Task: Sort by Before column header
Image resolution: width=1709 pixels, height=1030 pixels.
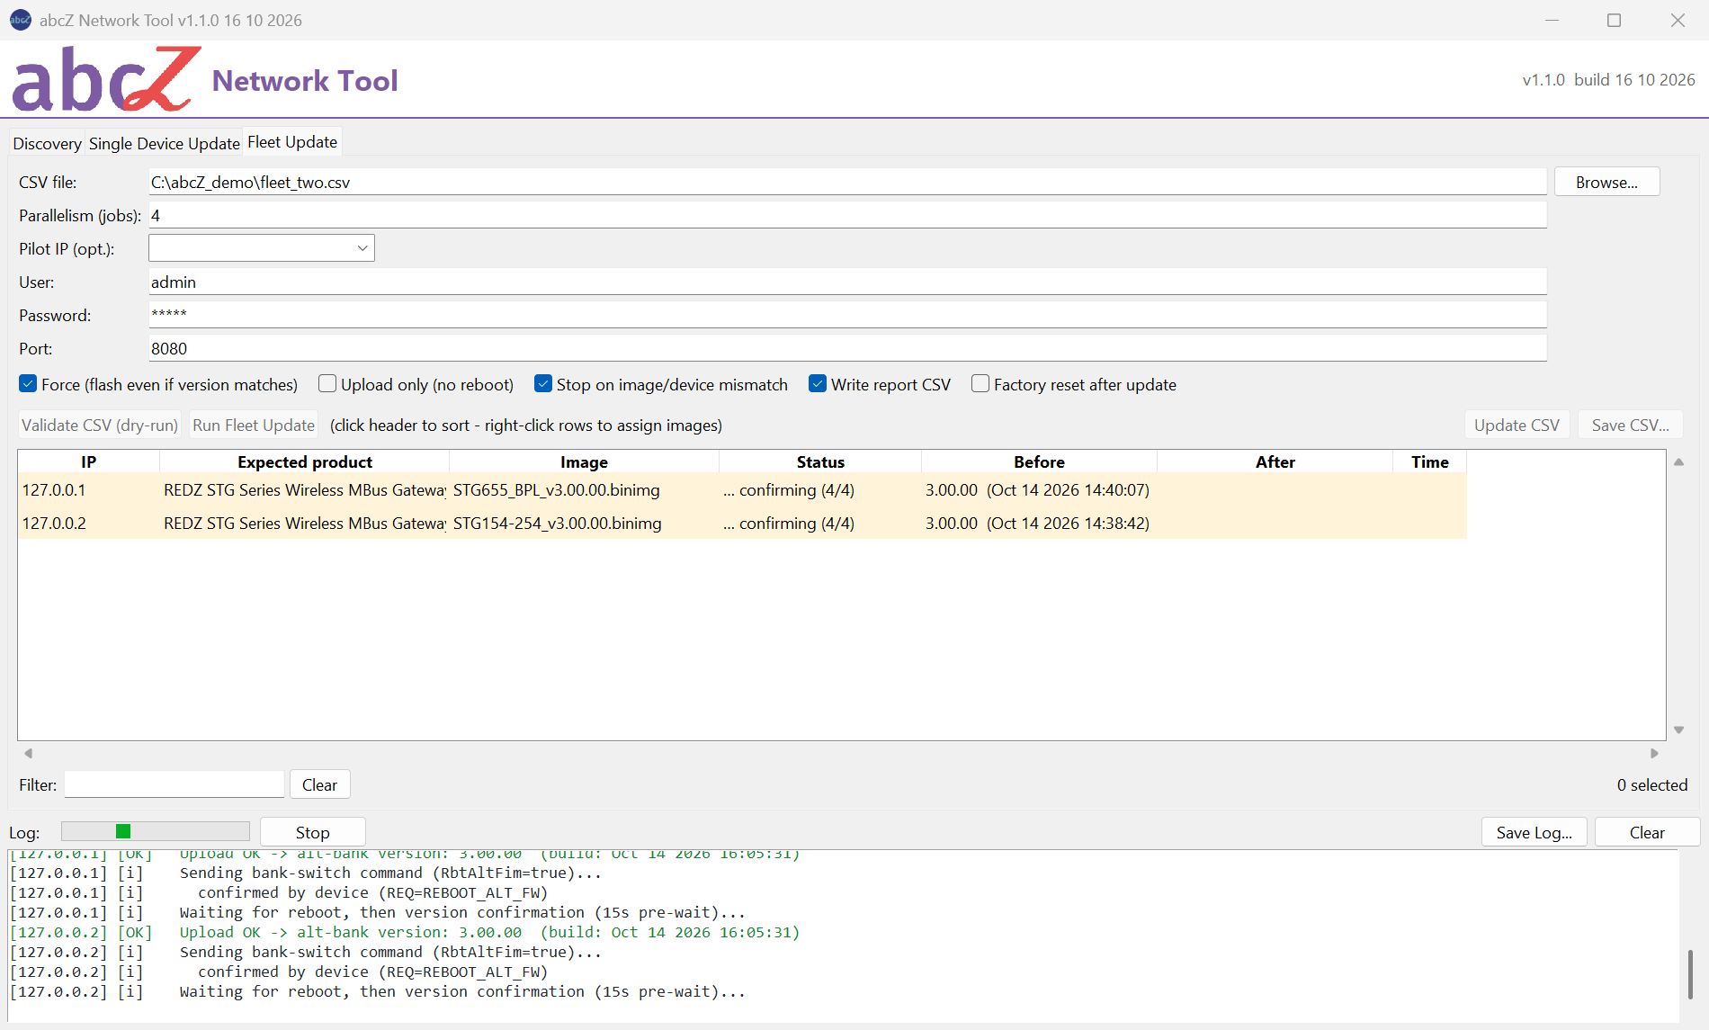Action: coord(1039,461)
